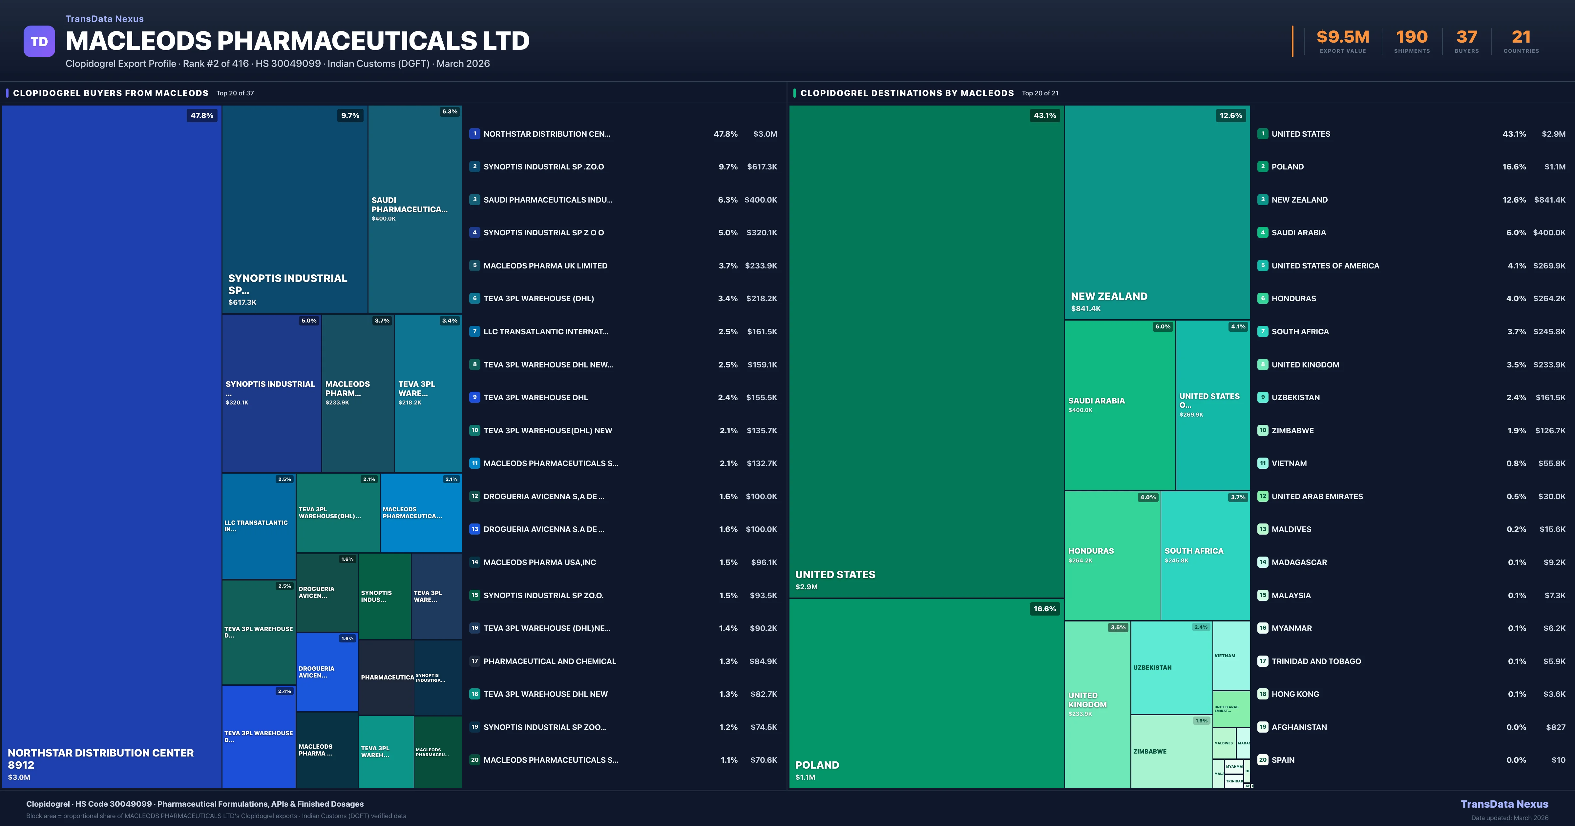1575x826 pixels.
Task: Click rank badge 1 beside Northstar Distribution
Action: (474, 134)
